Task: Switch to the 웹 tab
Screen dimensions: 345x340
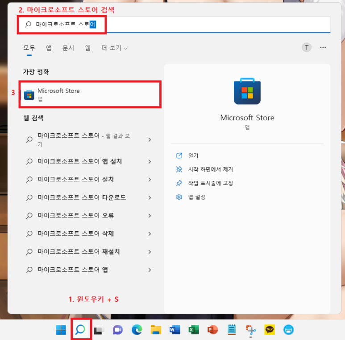Action: click(x=88, y=48)
